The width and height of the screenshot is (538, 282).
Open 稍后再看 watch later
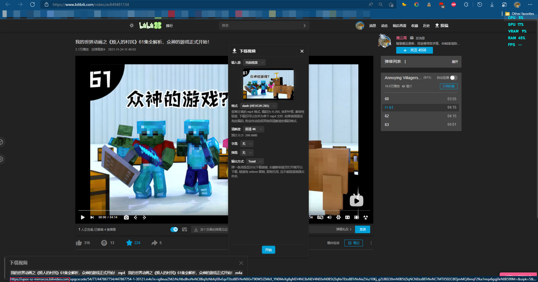pyautogui.click(x=399, y=26)
